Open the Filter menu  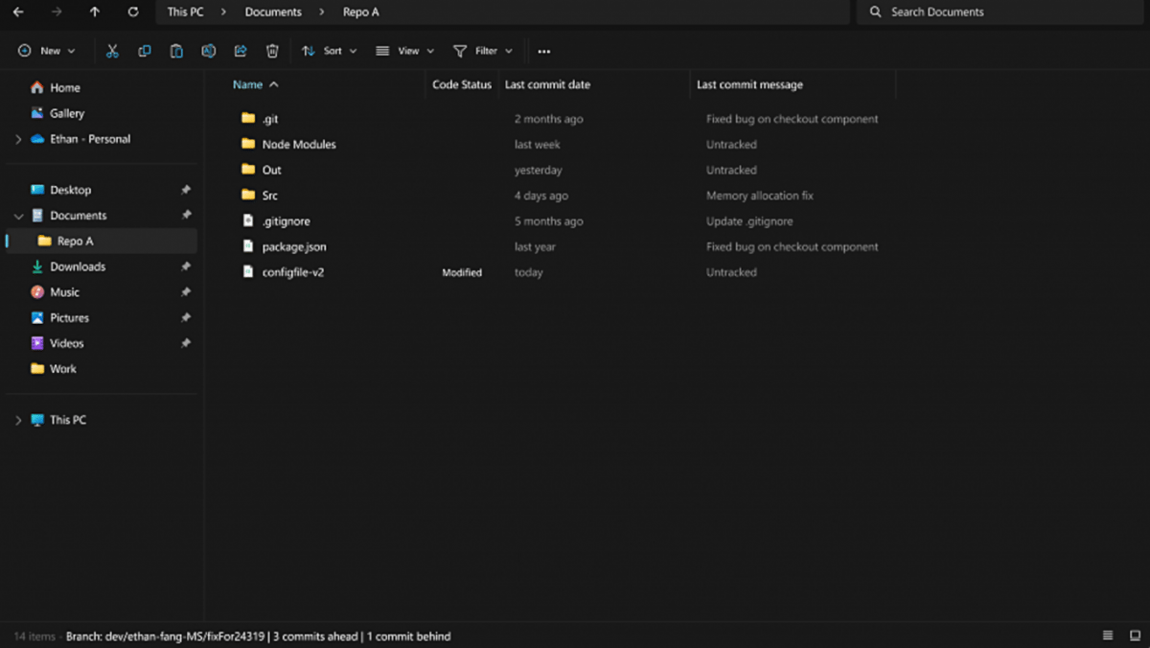[483, 51]
